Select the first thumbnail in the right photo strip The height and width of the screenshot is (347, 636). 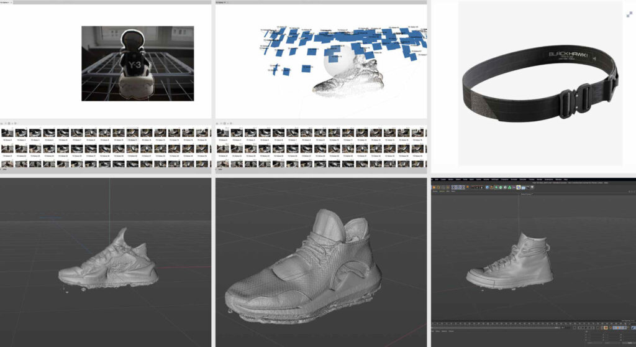point(223,134)
